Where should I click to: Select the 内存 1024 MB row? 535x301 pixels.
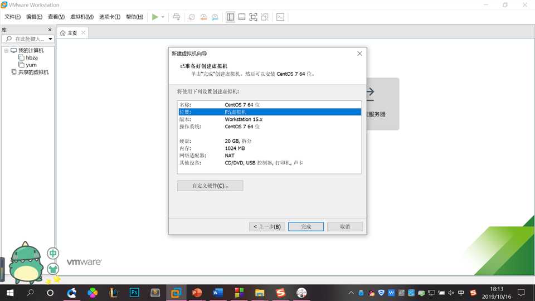pyautogui.click(x=269, y=148)
